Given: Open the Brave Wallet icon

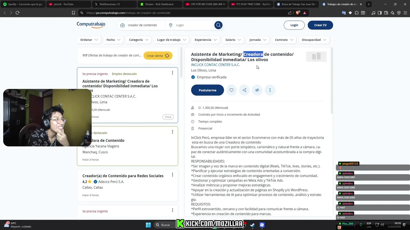Looking at the screenshot, I should (x=386, y=13).
